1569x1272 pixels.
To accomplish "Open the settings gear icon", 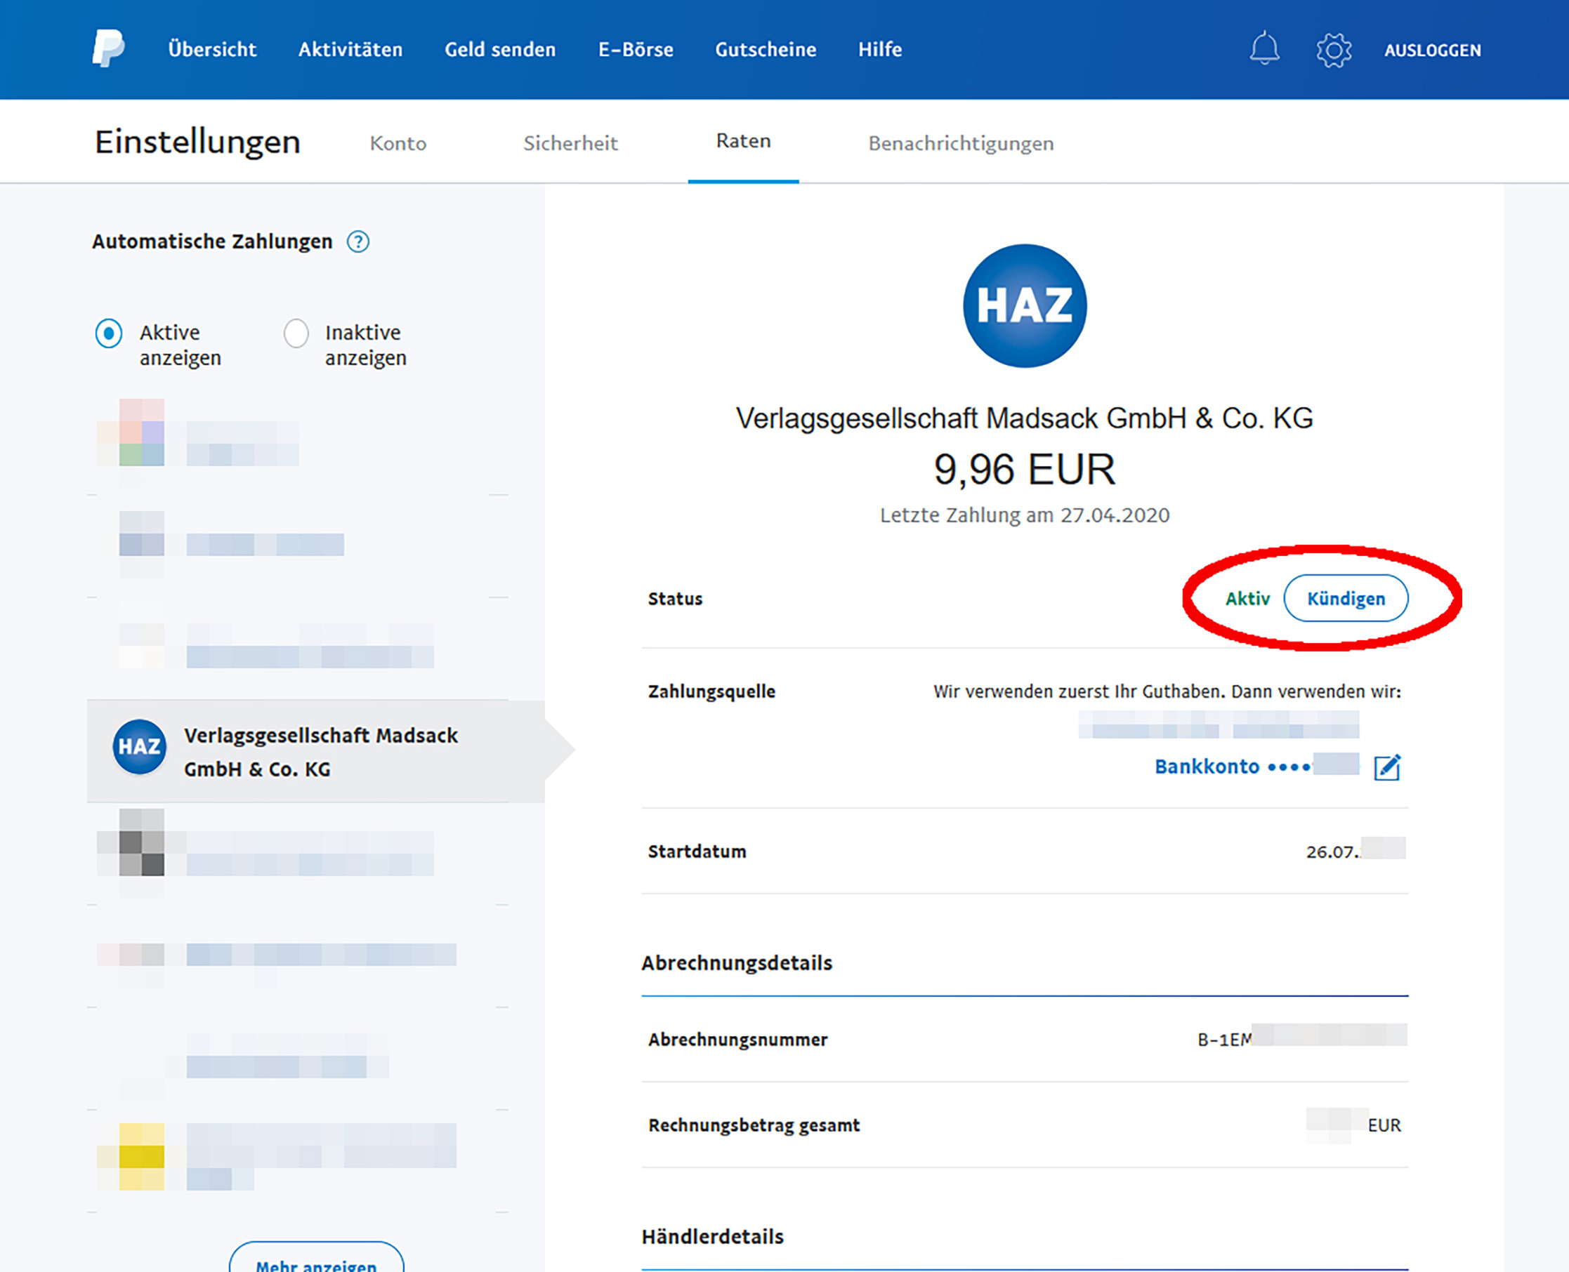I will (x=1333, y=50).
